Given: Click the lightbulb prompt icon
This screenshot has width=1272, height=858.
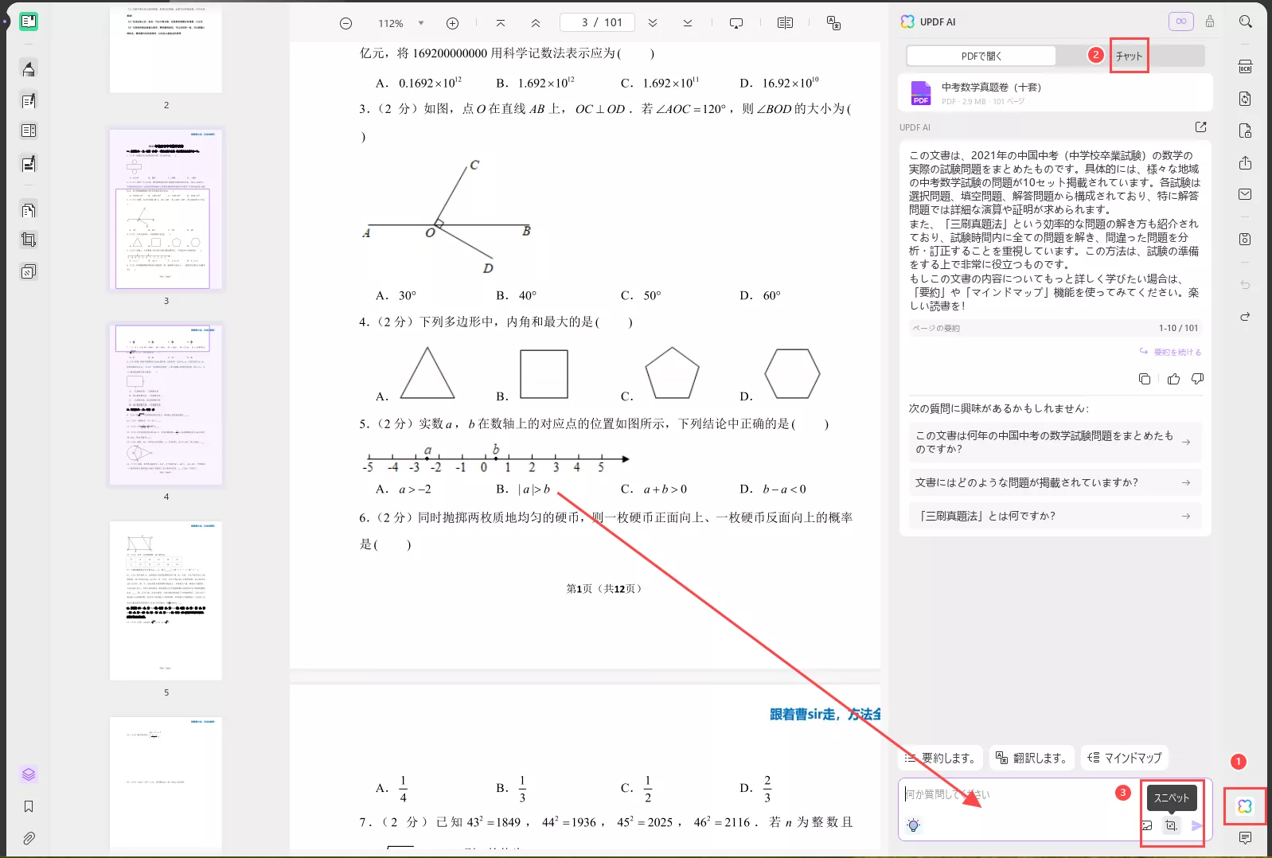Looking at the screenshot, I should click(914, 825).
